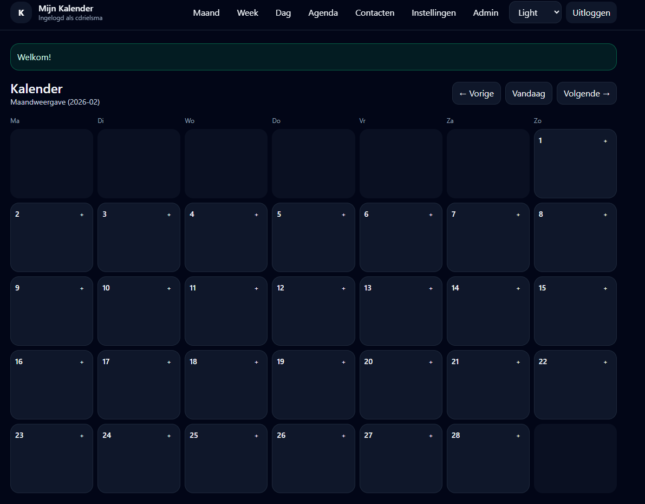Viewport: 645px width, 504px height.
Task: Click the K logo icon
Action: tap(21, 12)
